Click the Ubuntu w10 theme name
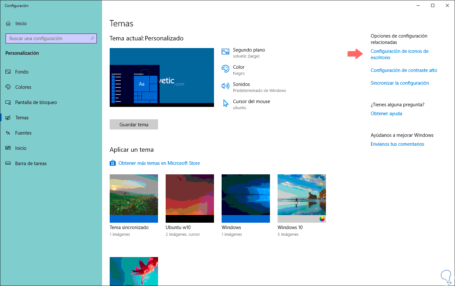This screenshot has height=286, width=455. tap(178, 227)
